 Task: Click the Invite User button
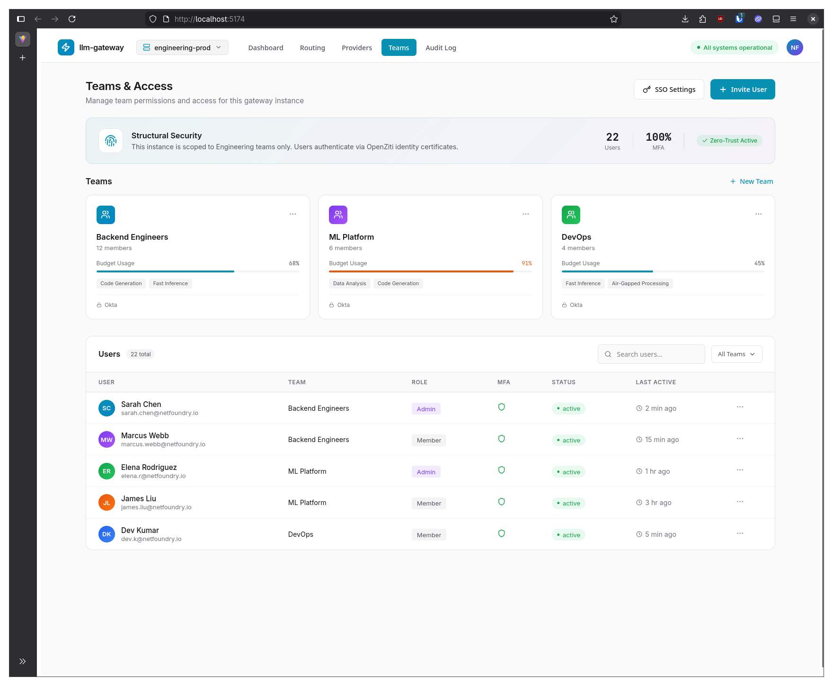tap(743, 90)
